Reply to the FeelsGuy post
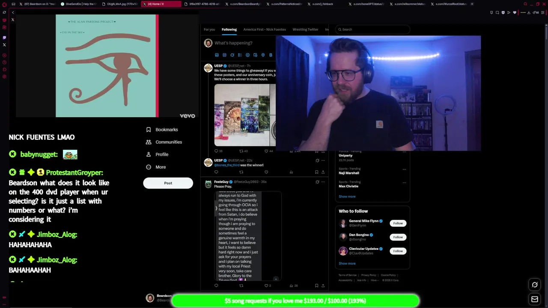Viewport: 548px width, 308px height. 216,285
